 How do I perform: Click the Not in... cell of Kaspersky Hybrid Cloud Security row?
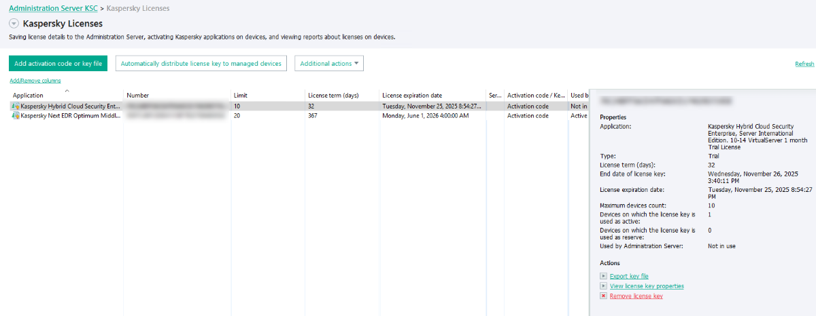(579, 106)
